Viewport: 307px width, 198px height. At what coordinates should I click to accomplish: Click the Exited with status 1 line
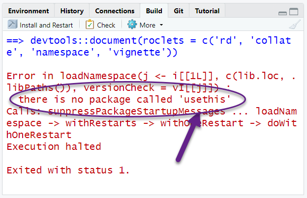(x=68, y=170)
